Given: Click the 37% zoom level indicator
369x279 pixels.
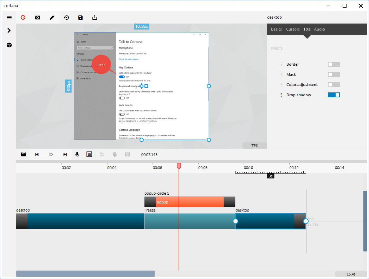Looking at the screenshot, I should tap(255, 145).
